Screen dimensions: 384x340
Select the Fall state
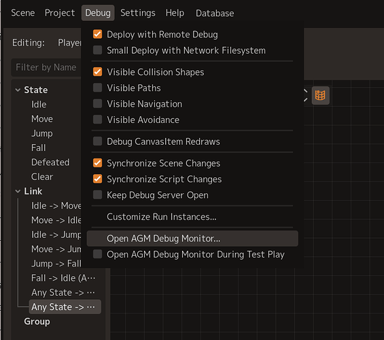[x=39, y=148]
